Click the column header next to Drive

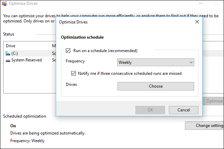pyautogui.click(x=53, y=46)
